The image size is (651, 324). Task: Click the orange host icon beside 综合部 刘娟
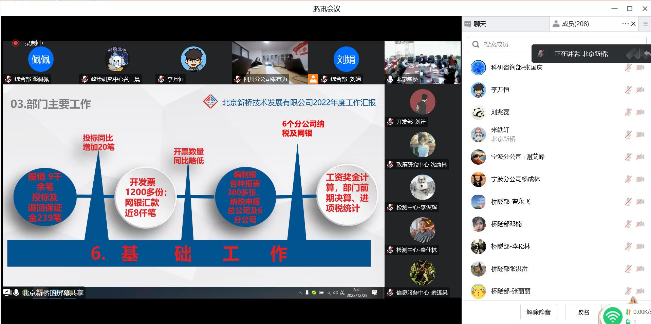313,79
